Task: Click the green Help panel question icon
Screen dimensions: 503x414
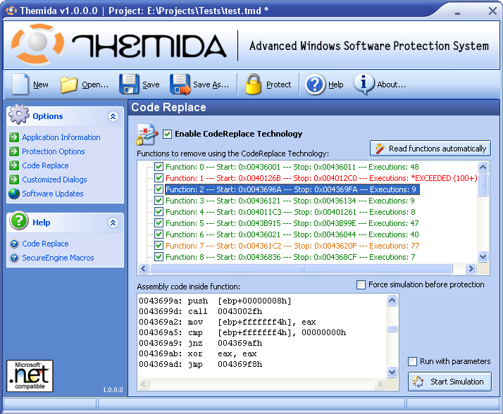Action: pos(19,221)
